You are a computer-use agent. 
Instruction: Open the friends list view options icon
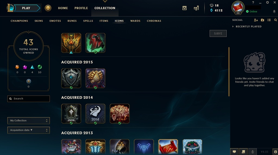pyautogui.click(x=269, y=20)
